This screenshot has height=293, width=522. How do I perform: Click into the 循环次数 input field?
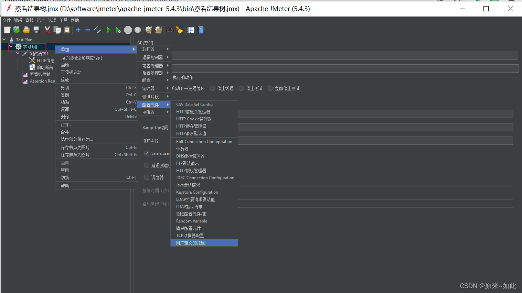tap(375, 141)
